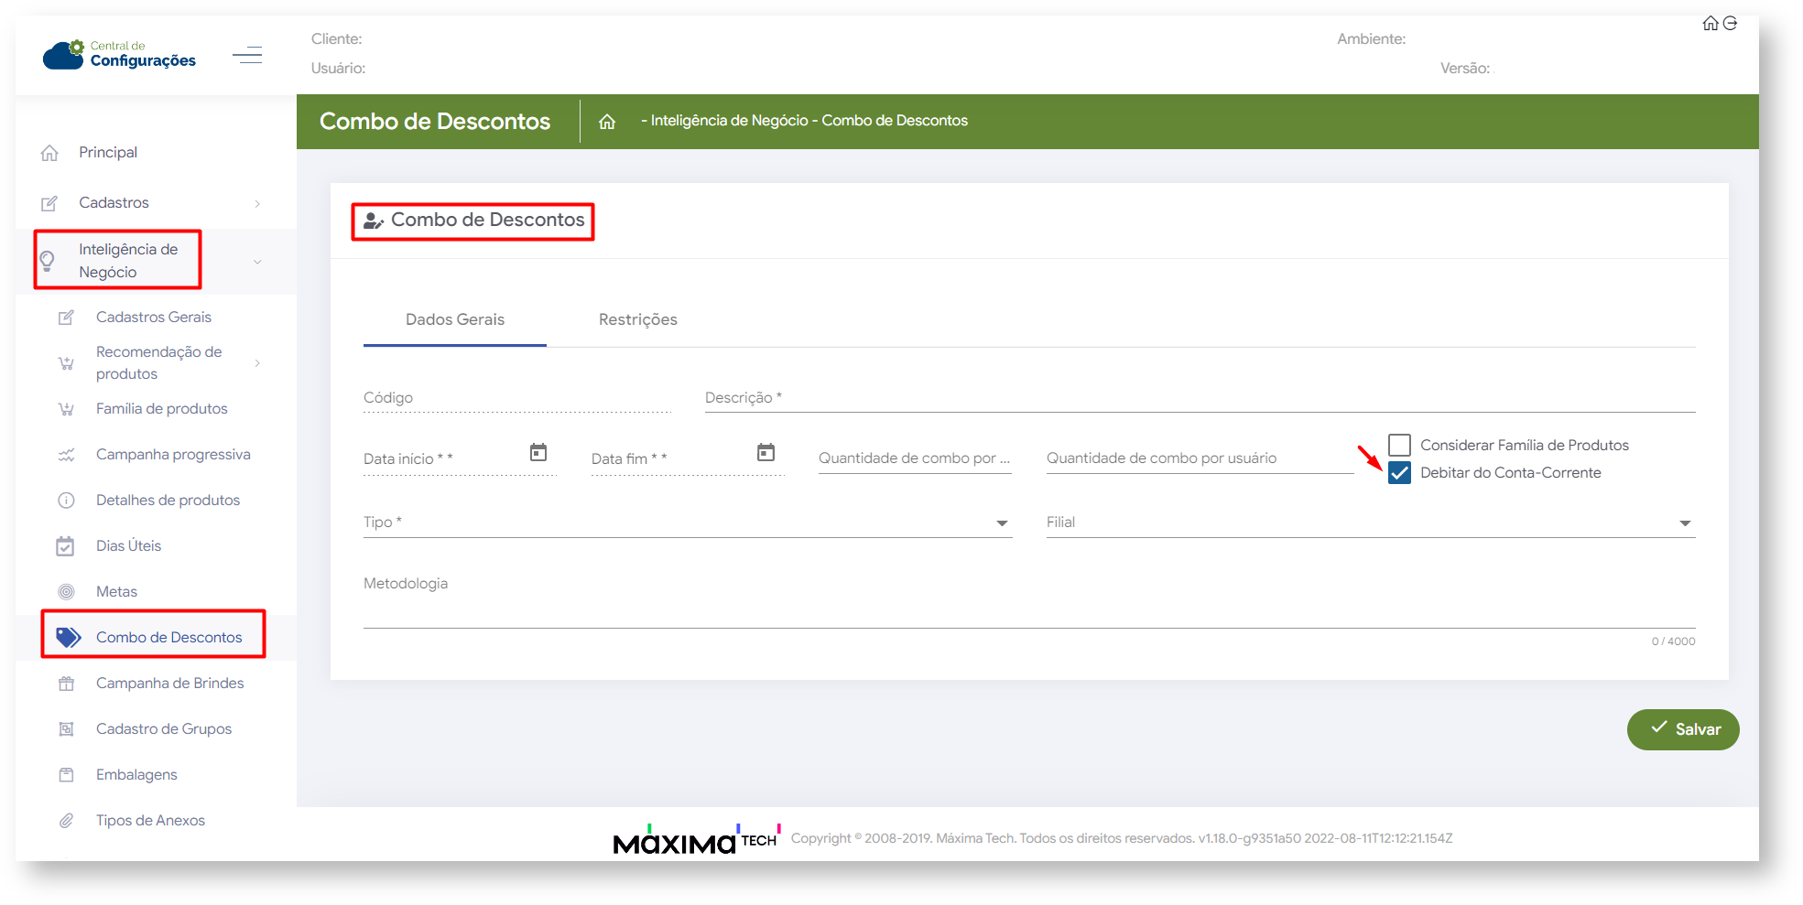Click the Máxima Tech footer logo

(696, 839)
